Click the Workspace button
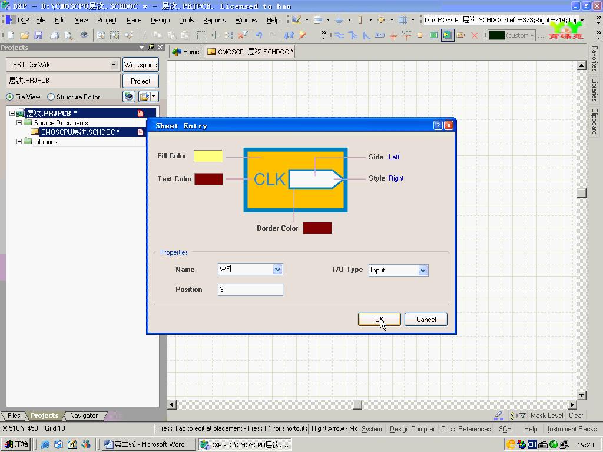The image size is (603, 452). (140, 65)
